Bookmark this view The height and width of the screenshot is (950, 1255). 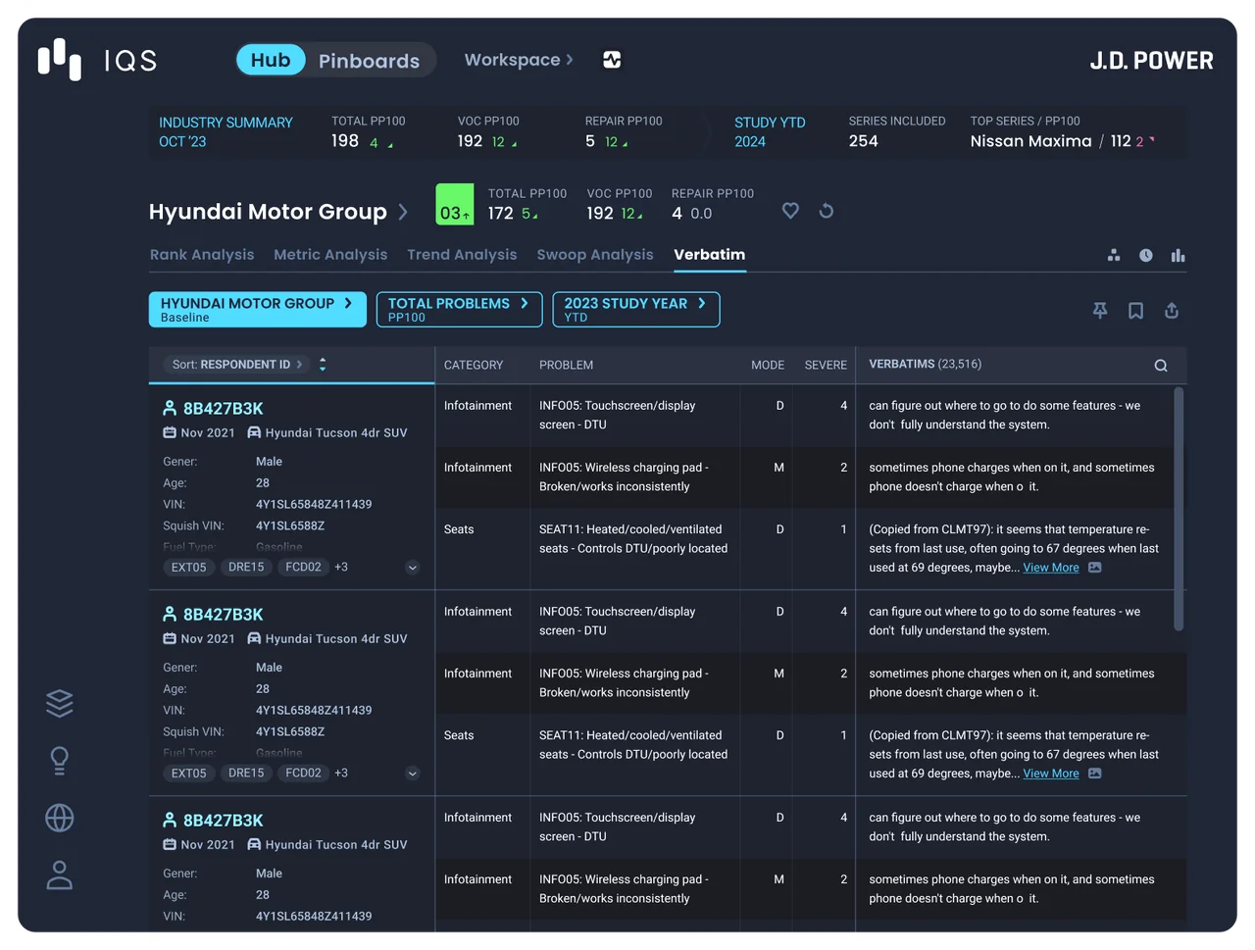pos(1135,310)
